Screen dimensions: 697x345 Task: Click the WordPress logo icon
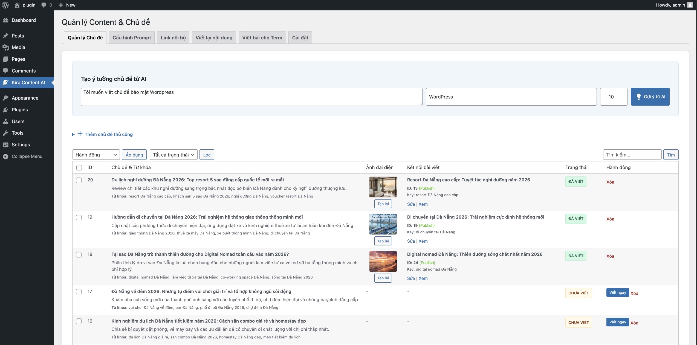[5, 5]
